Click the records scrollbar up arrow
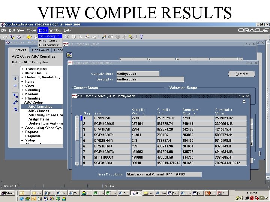The image size is (270, 202). pyautogui.click(x=77, y=117)
